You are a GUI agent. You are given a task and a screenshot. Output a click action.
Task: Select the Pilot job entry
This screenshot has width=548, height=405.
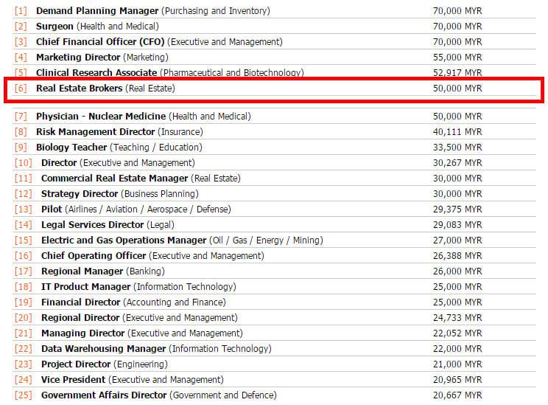click(x=52, y=210)
